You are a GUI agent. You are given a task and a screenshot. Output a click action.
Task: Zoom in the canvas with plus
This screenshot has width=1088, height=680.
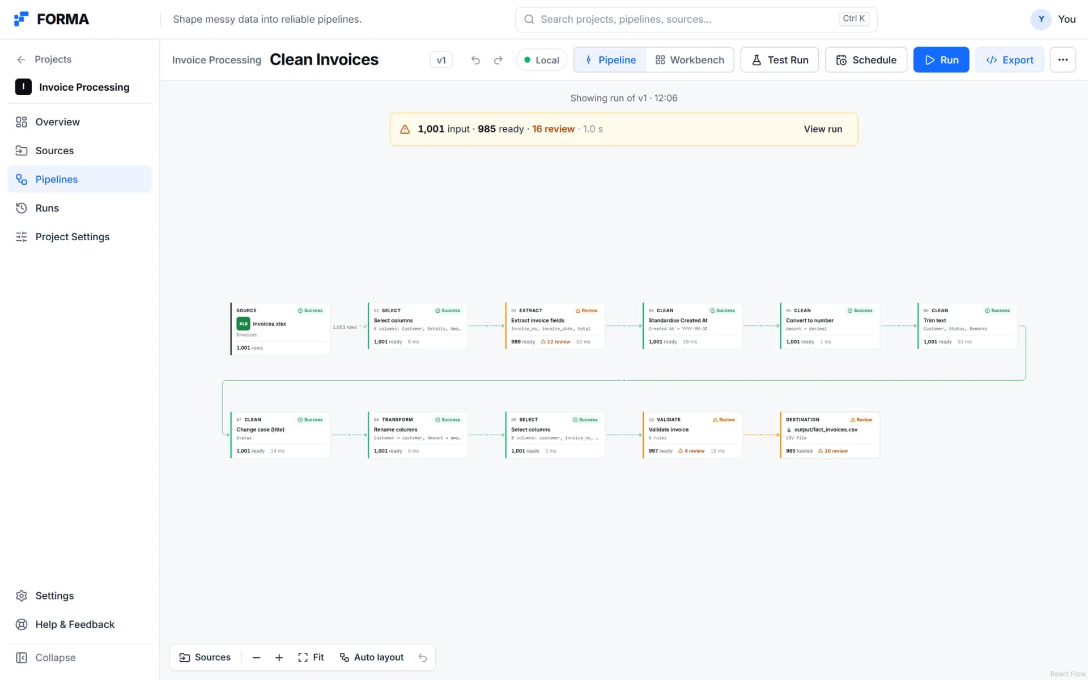[279, 657]
